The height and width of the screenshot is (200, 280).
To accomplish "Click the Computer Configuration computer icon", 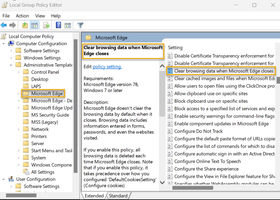I will point(11,43).
